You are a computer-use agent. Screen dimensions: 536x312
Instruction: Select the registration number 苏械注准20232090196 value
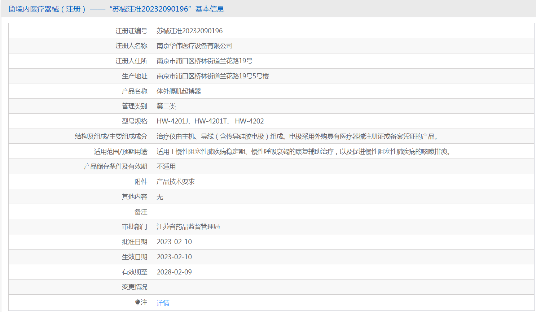pos(190,31)
